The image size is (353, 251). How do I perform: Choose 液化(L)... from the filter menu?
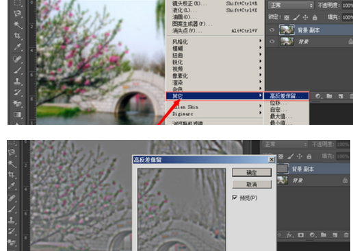tap(214, 10)
